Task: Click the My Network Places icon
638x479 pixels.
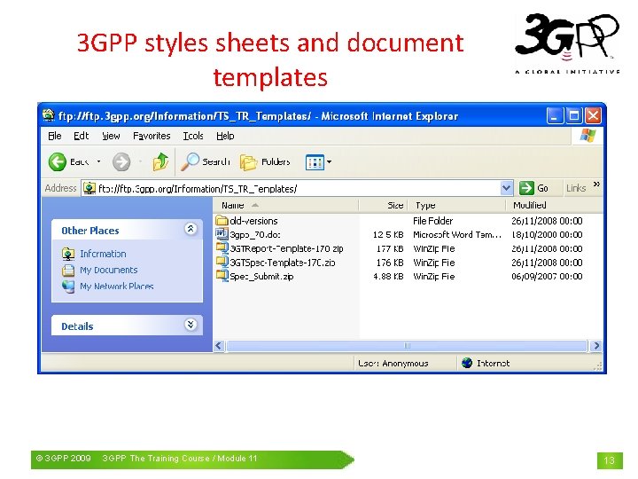Action: coord(68,287)
